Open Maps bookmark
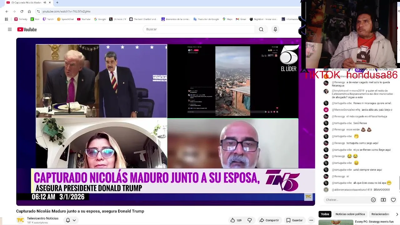This screenshot has height=225, width=400. [x=227, y=19]
